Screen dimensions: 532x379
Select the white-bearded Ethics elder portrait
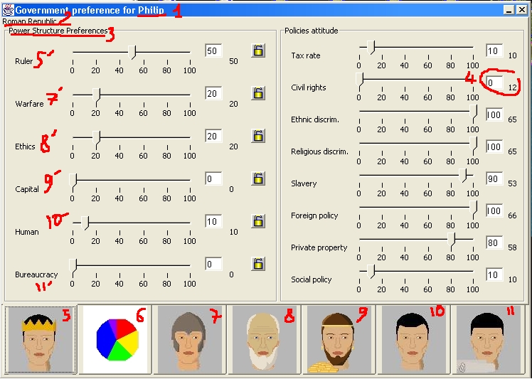[265, 340]
